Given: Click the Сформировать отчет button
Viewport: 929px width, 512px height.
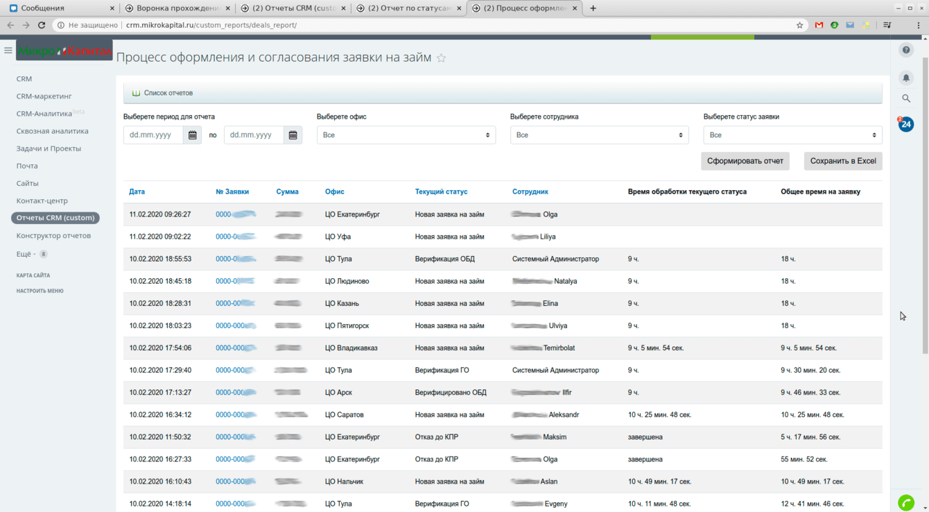Looking at the screenshot, I should click(745, 161).
